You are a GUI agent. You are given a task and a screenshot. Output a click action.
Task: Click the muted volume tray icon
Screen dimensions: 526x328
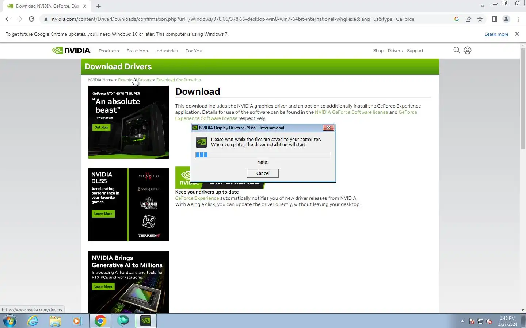pos(489,321)
